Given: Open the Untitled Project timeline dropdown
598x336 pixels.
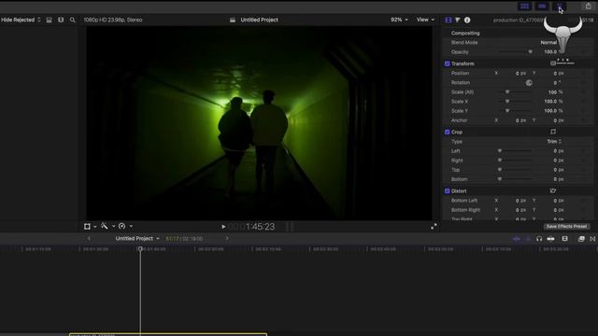Looking at the screenshot, I should pos(137,239).
